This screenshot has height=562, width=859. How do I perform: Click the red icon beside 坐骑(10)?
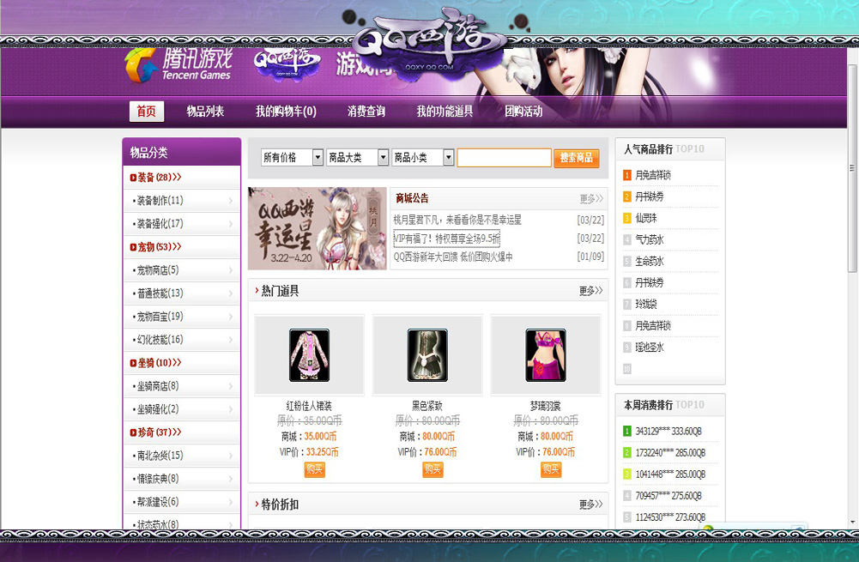tap(133, 363)
